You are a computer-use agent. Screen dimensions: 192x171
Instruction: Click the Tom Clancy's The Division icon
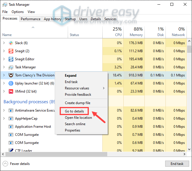(11, 75)
